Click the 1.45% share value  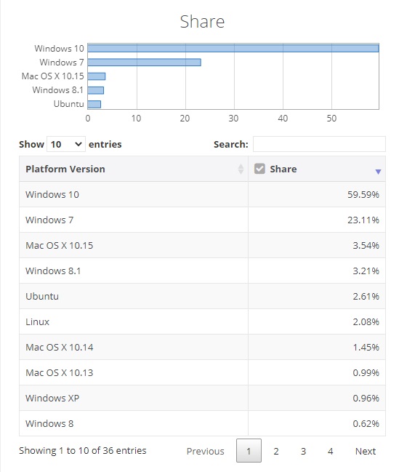pos(366,347)
